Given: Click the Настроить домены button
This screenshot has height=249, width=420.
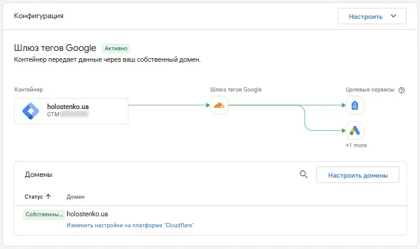Looking at the screenshot, I should 358,175.
